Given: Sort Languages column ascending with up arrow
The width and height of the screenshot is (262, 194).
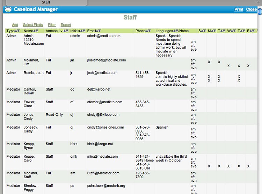Looking at the screenshot, I should coord(175,31).
